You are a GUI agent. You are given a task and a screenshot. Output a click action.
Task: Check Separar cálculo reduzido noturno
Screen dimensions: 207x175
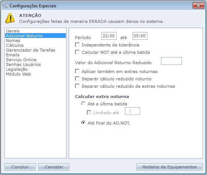77,78
